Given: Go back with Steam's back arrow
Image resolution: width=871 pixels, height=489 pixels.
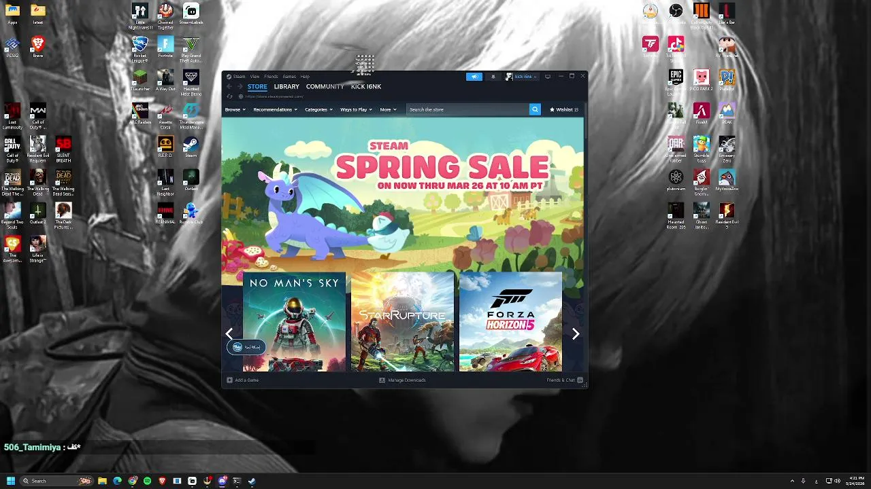Looking at the screenshot, I should pyautogui.click(x=230, y=86).
